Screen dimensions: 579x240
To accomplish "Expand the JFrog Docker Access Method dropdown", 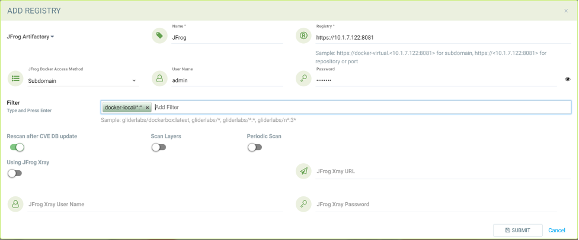I will [x=83, y=80].
